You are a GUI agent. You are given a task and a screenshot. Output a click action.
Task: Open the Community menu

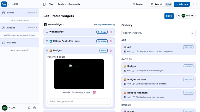point(75,4)
